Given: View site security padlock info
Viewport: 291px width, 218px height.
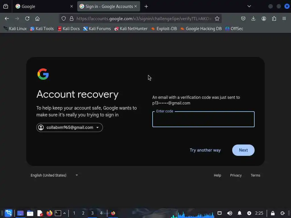Looking at the screenshot, I should coord(71,18).
